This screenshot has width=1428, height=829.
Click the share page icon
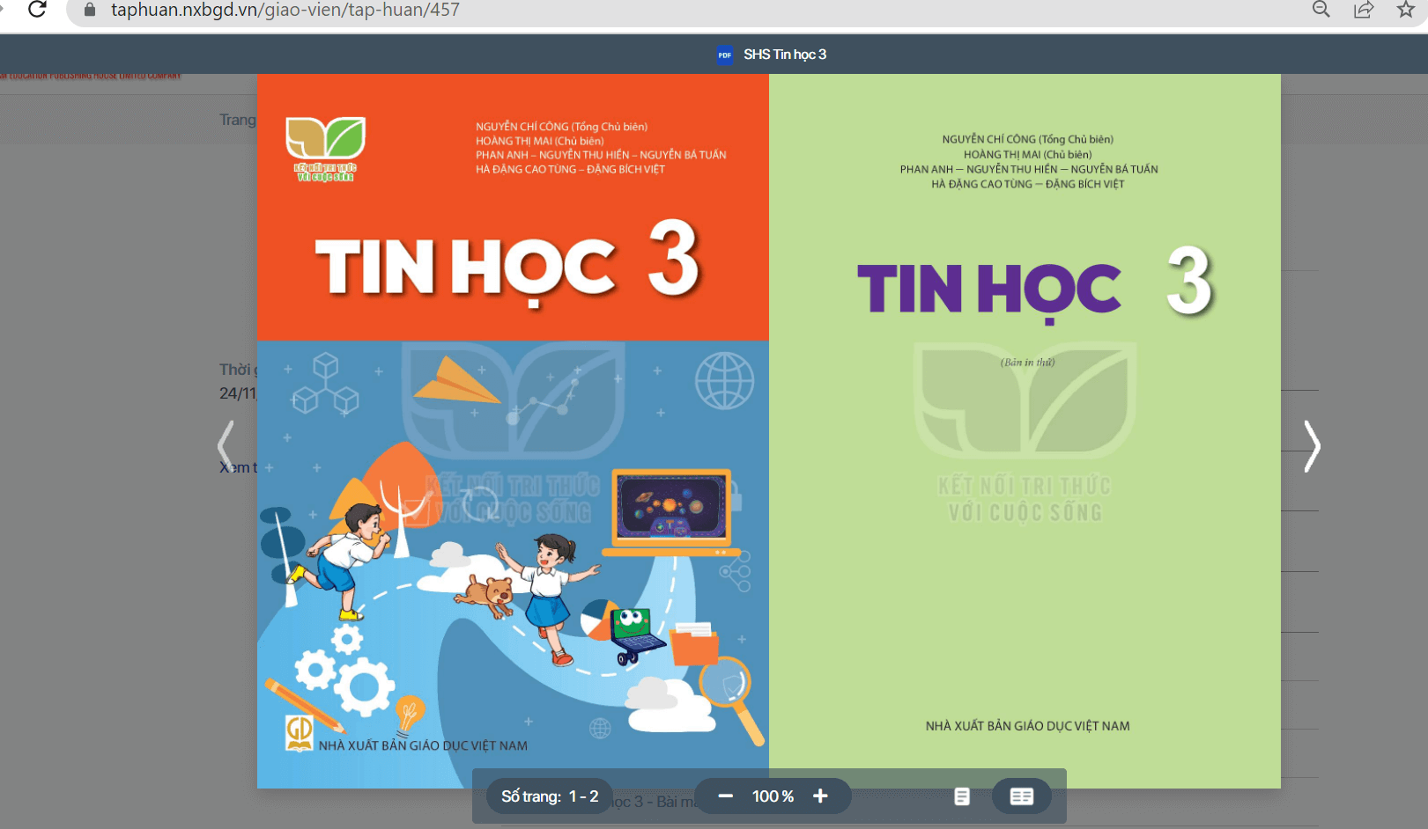1364,10
